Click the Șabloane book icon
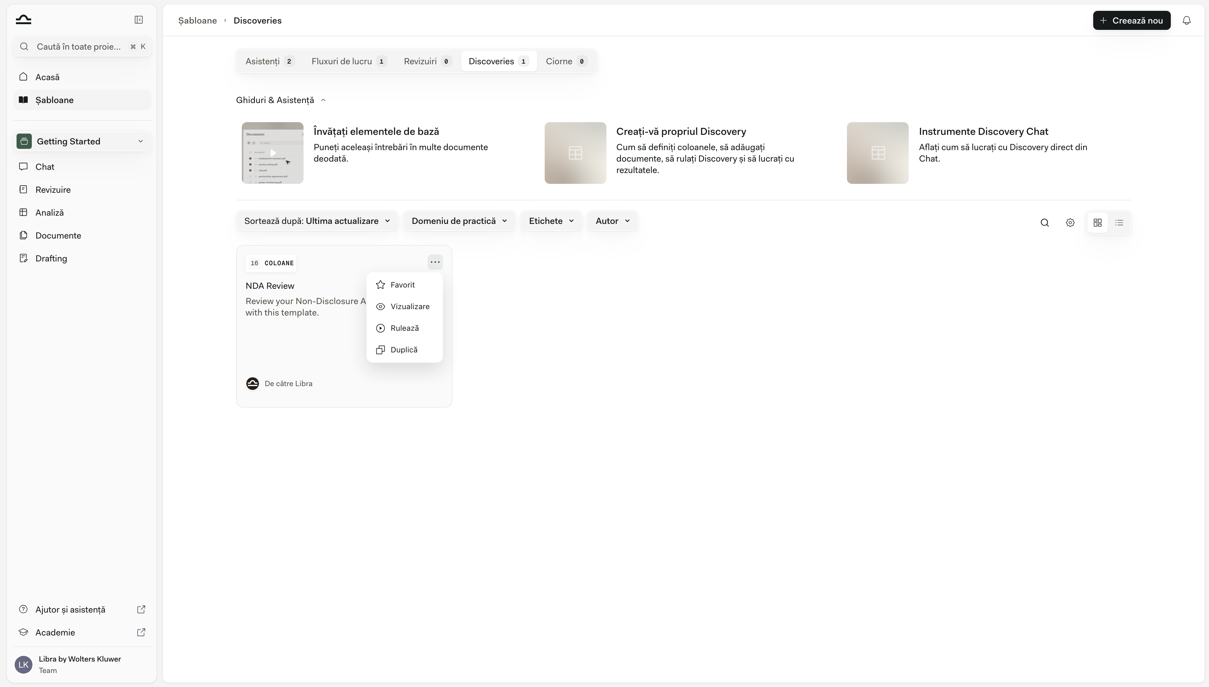 click(23, 100)
